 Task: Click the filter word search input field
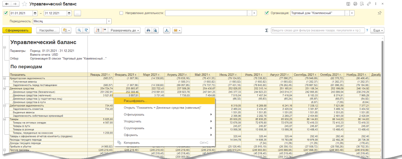(317, 30)
